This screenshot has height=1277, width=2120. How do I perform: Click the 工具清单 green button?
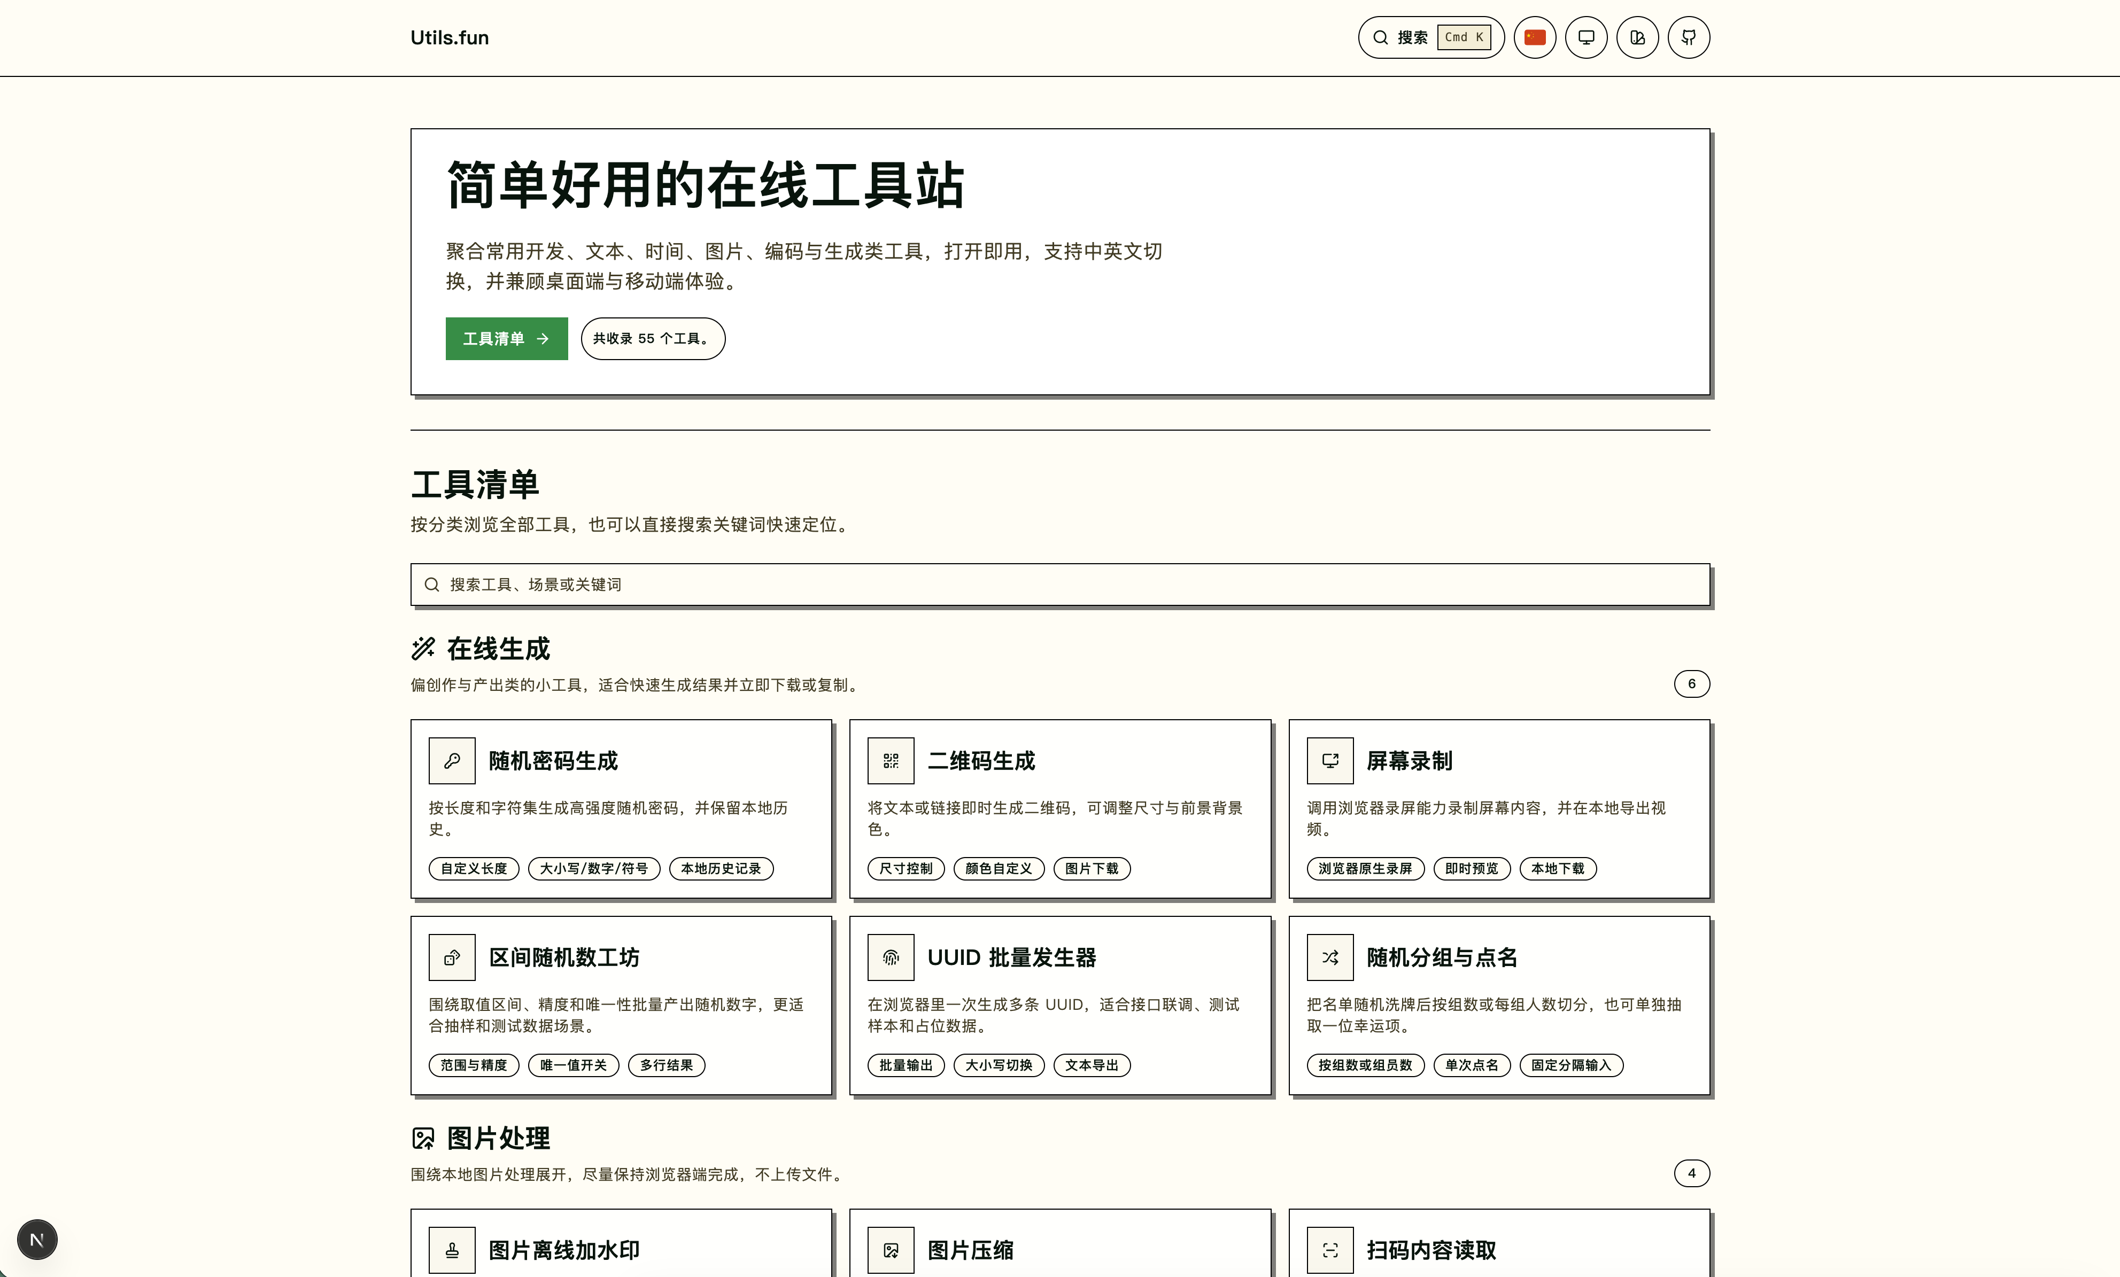506,339
